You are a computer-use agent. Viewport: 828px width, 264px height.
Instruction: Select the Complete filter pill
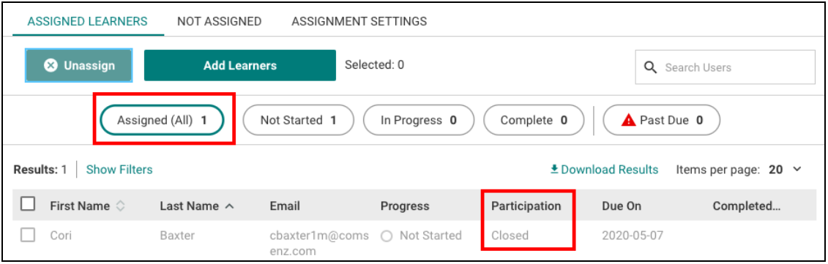534,121
